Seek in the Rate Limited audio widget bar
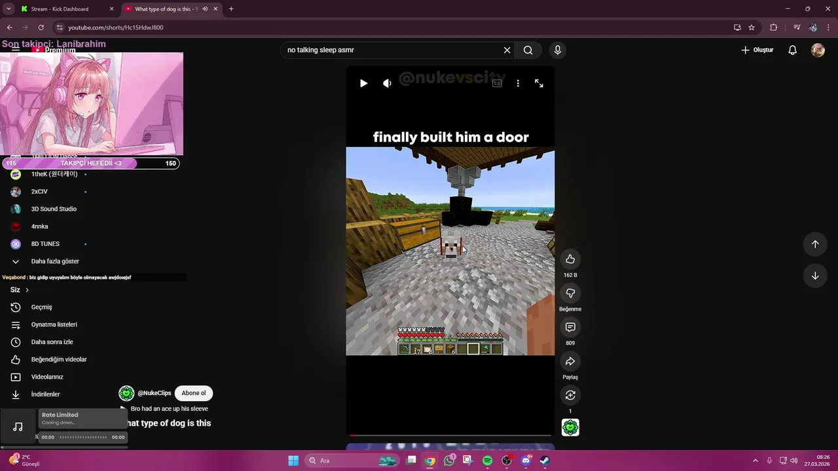 pos(82,437)
